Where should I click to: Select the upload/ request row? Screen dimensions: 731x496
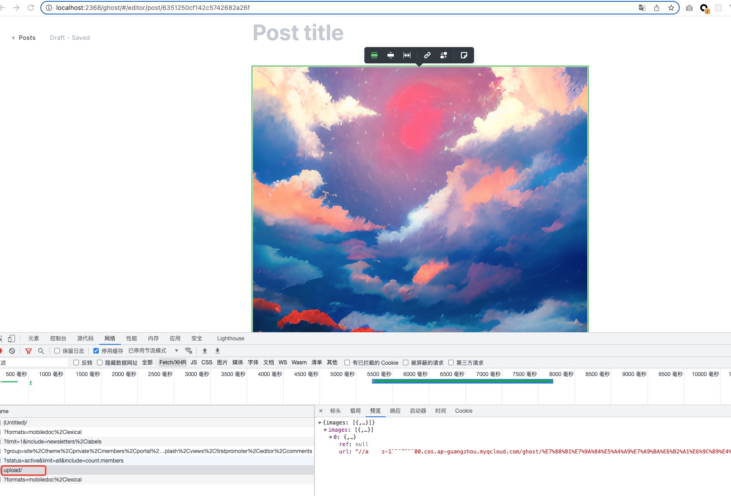tap(157, 470)
